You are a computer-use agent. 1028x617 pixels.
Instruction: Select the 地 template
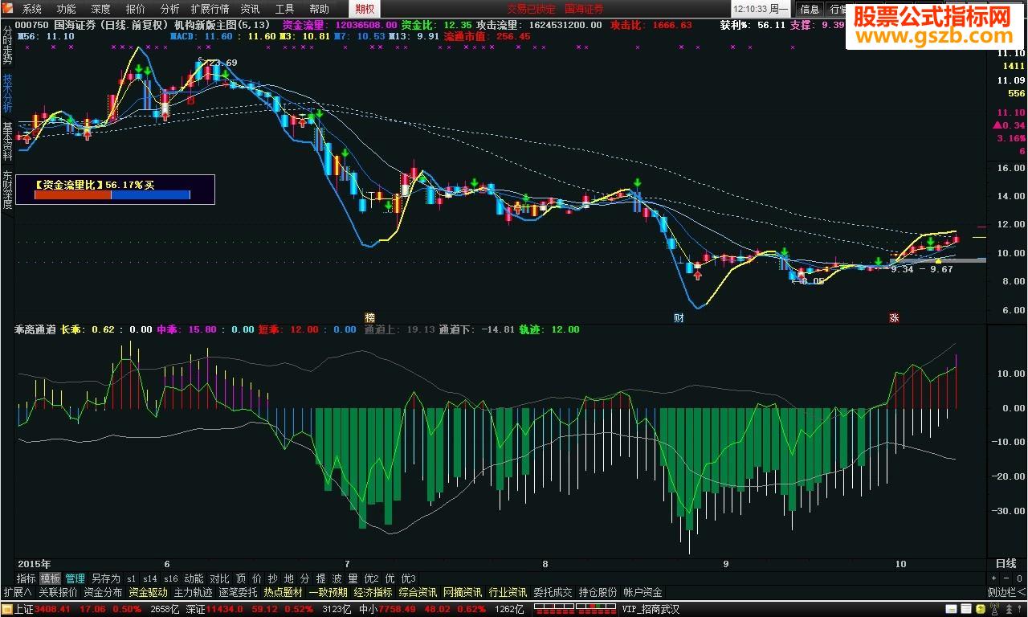[289, 578]
